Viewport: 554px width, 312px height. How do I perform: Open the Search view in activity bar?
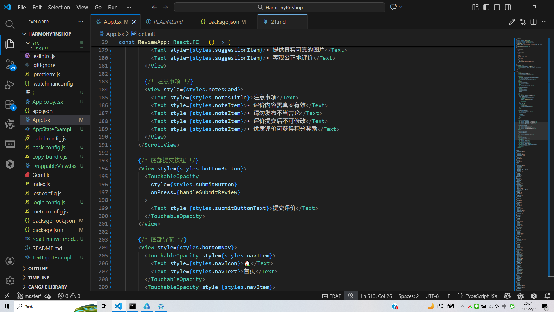[10, 24]
